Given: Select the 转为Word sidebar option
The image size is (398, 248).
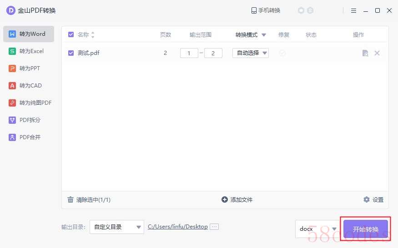Looking at the screenshot, I should tap(28, 34).
